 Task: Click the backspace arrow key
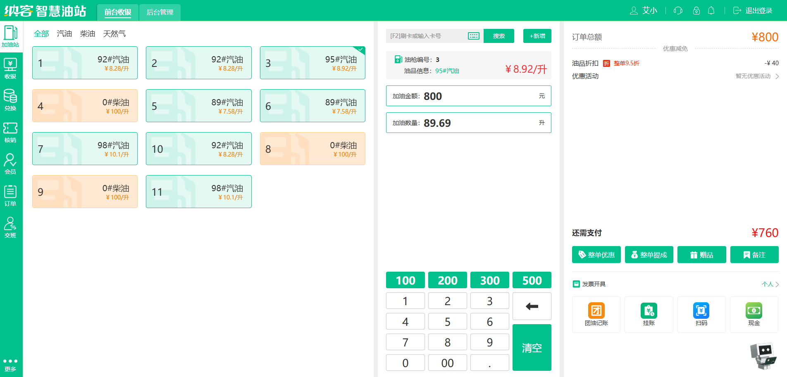(x=532, y=306)
